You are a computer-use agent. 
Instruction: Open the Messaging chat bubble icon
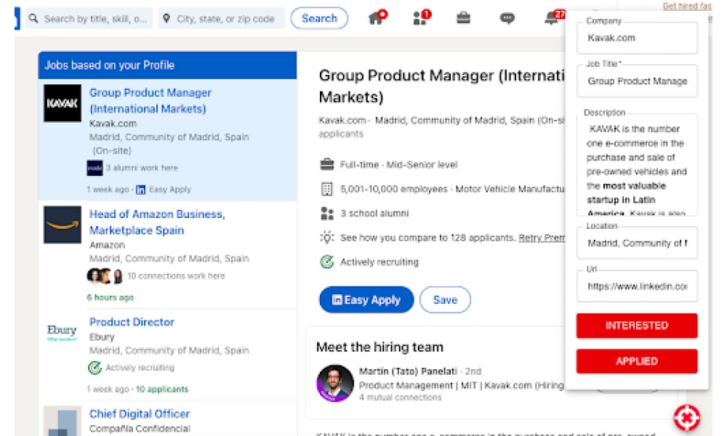pyautogui.click(x=507, y=18)
